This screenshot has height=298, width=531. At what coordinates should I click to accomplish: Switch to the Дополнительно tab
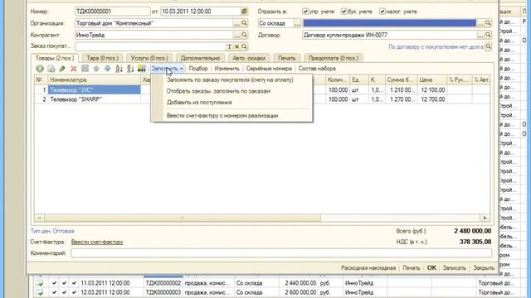point(200,58)
